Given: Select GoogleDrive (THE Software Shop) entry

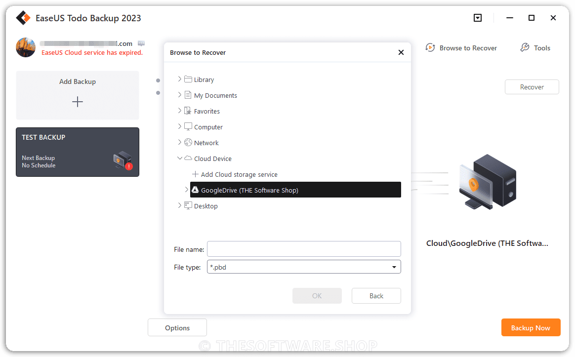Looking at the screenshot, I should [295, 190].
